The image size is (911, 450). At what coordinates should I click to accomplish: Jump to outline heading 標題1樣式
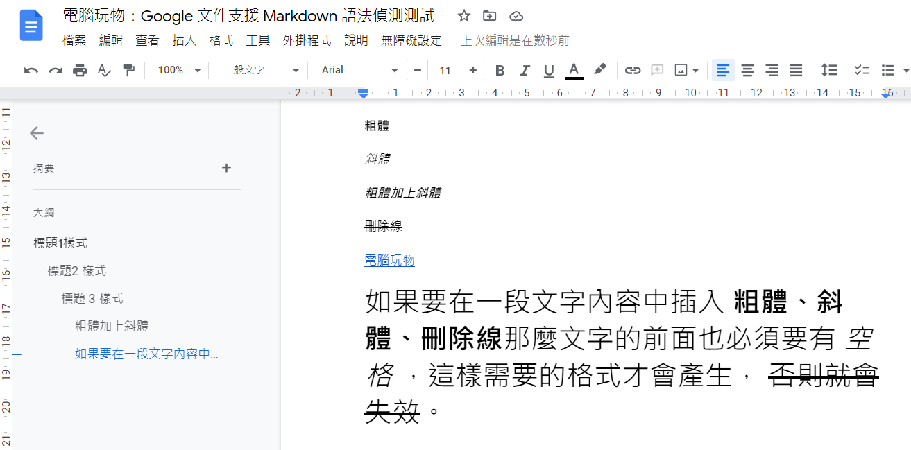coord(60,243)
